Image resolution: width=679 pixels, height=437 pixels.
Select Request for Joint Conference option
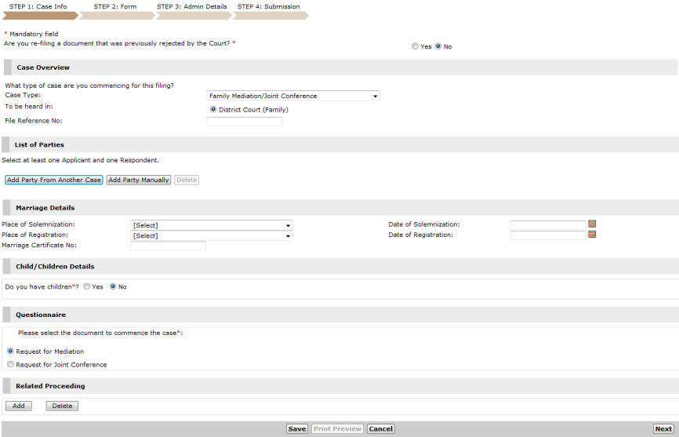click(x=10, y=365)
